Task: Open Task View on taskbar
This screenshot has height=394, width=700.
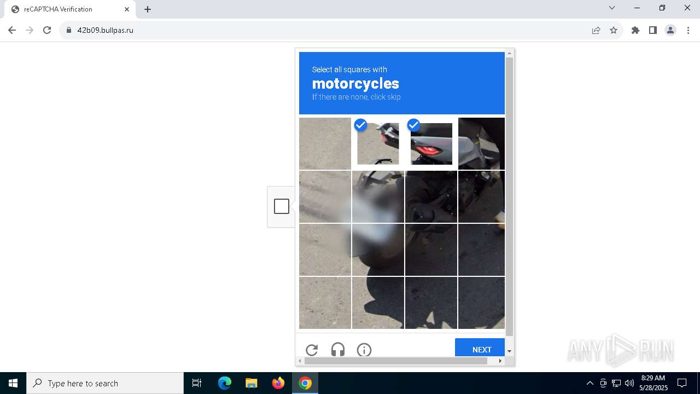Action: 197,383
